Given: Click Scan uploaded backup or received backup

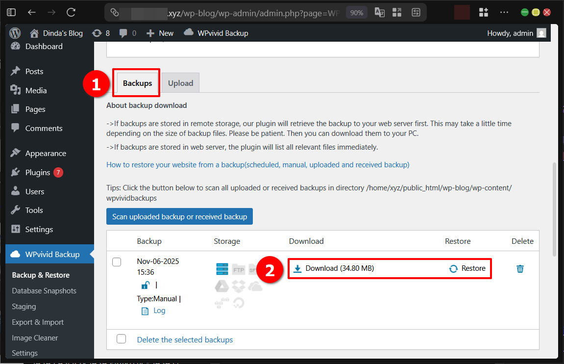Looking at the screenshot, I should point(179,216).
